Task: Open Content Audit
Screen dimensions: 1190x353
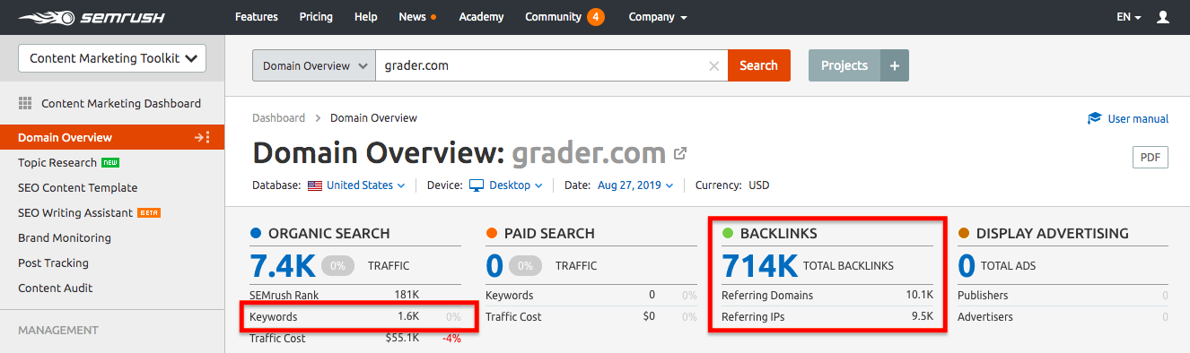Action: [56, 288]
